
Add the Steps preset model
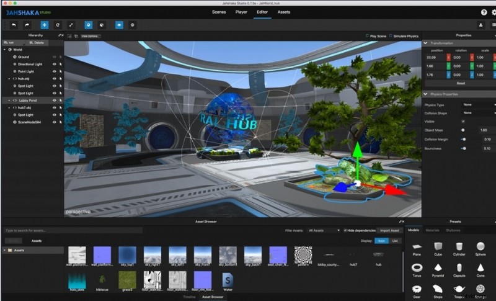[x=438, y=292]
